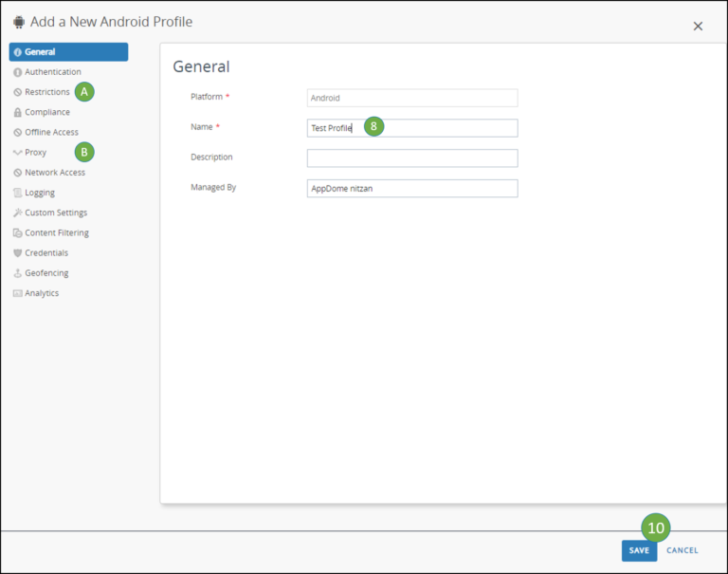Viewport: 728px width, 574px height.
Task: Click the Proxy wave icon
Action: [x=17, y=153]
